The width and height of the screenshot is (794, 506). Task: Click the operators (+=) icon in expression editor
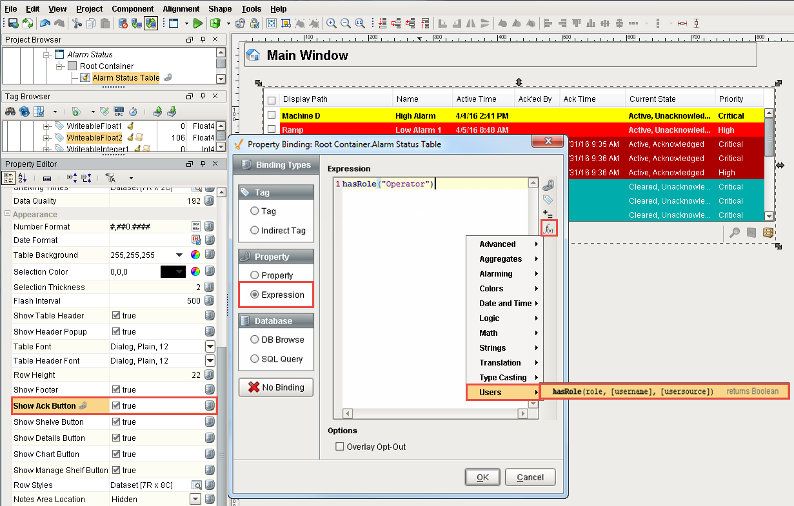[x=548, y=213]
